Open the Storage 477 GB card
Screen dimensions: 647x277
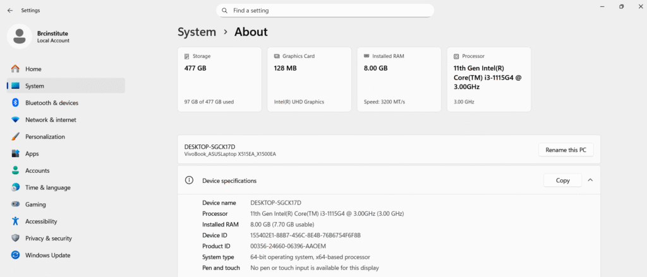click(219, 79)
